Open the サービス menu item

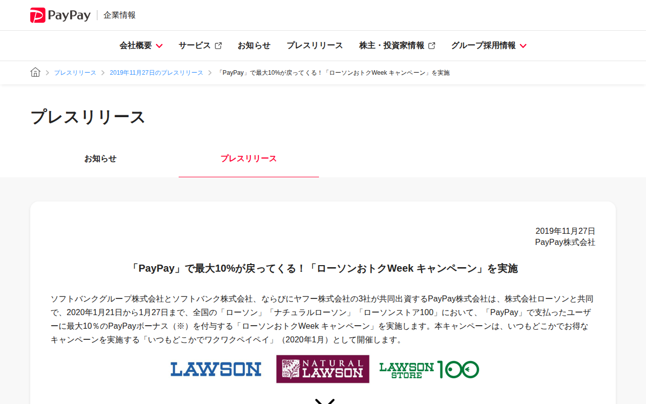[x=194, y=45]
